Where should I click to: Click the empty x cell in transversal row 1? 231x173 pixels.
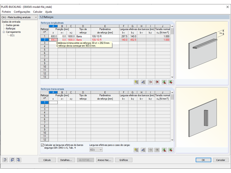(53, 102)
